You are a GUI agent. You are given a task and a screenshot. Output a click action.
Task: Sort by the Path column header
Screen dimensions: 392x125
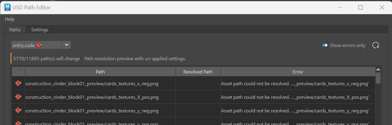pyautogui.click(x=100, y=72)
